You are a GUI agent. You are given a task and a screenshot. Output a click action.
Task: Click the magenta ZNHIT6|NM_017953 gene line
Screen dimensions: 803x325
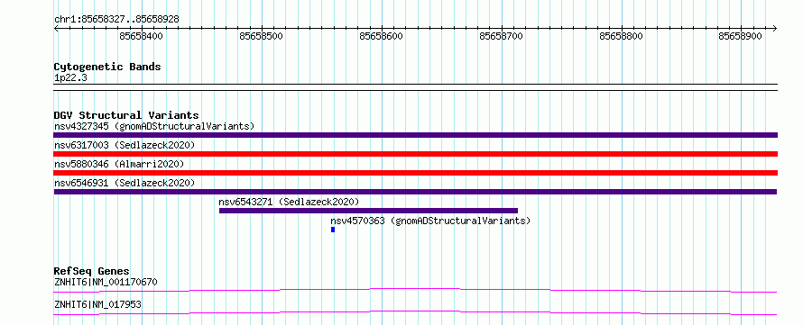pyautogui.click(x=415, y=312)
